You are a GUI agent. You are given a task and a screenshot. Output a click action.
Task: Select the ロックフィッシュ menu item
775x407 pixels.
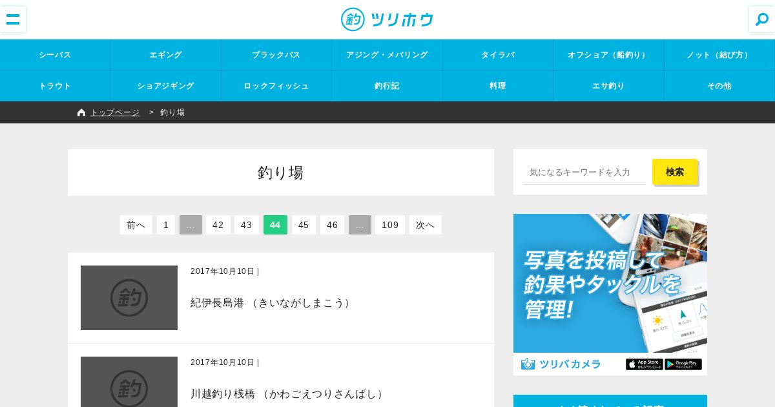[276, 86]
